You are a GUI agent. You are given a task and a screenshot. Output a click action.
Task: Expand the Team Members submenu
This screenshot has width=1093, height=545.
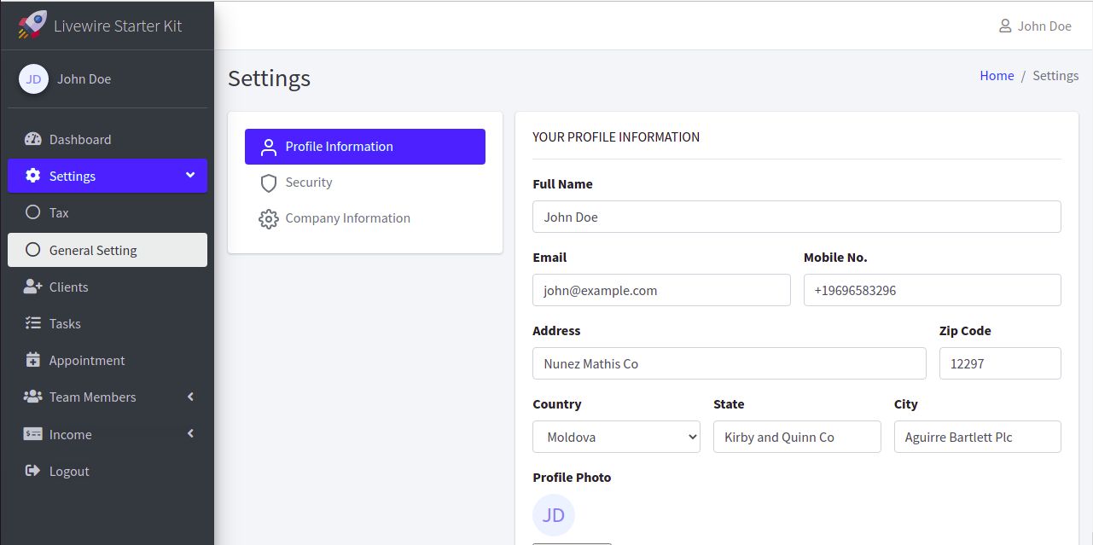coord(190,397)
